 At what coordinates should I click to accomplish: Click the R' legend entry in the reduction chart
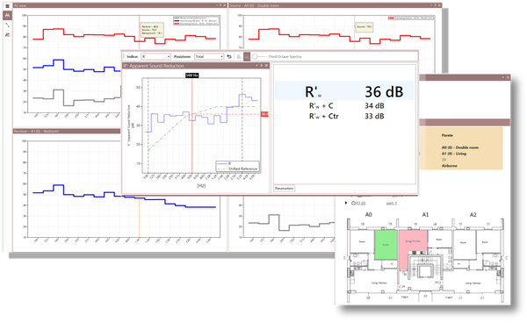225,163
